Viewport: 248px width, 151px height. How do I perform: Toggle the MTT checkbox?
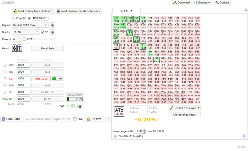tap(24, 39)
